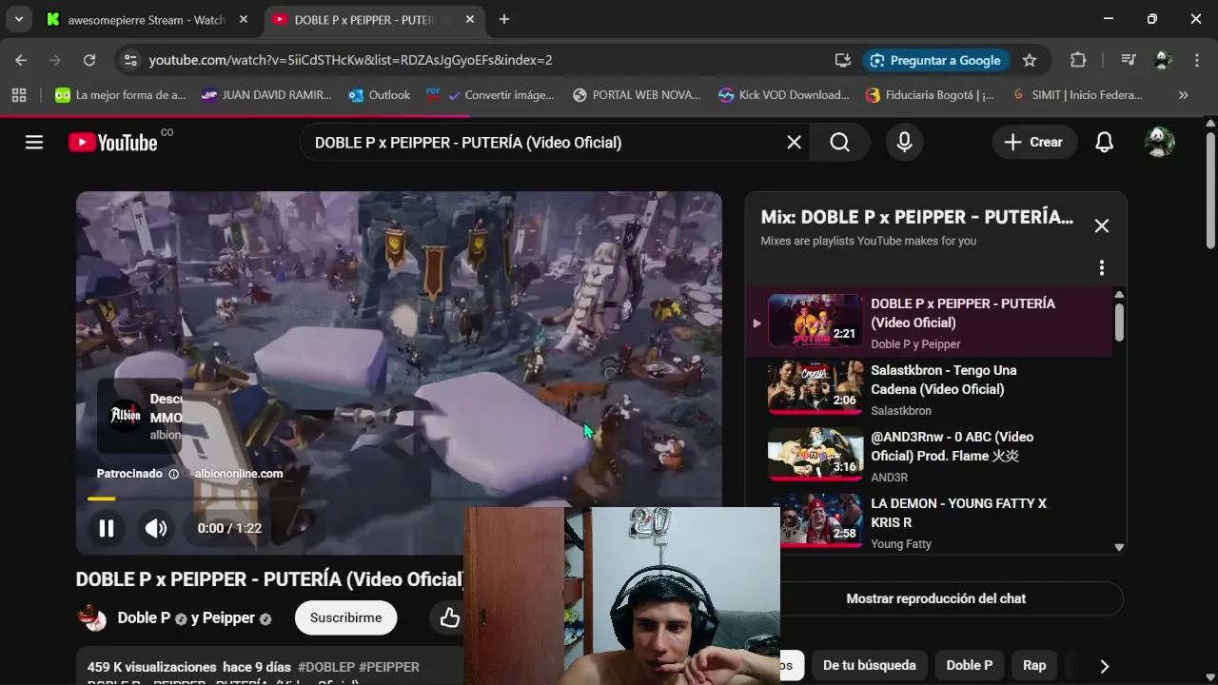
Task: Seek on the video progress bar
Action: click(x=399, y=499)
